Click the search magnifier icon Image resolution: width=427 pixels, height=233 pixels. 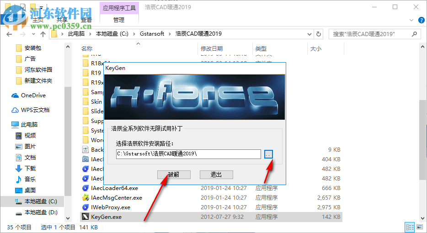(x=414, y=34)
